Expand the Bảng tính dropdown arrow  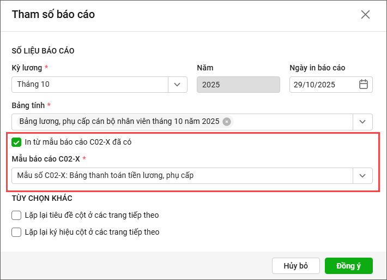(x=362, y=121)
